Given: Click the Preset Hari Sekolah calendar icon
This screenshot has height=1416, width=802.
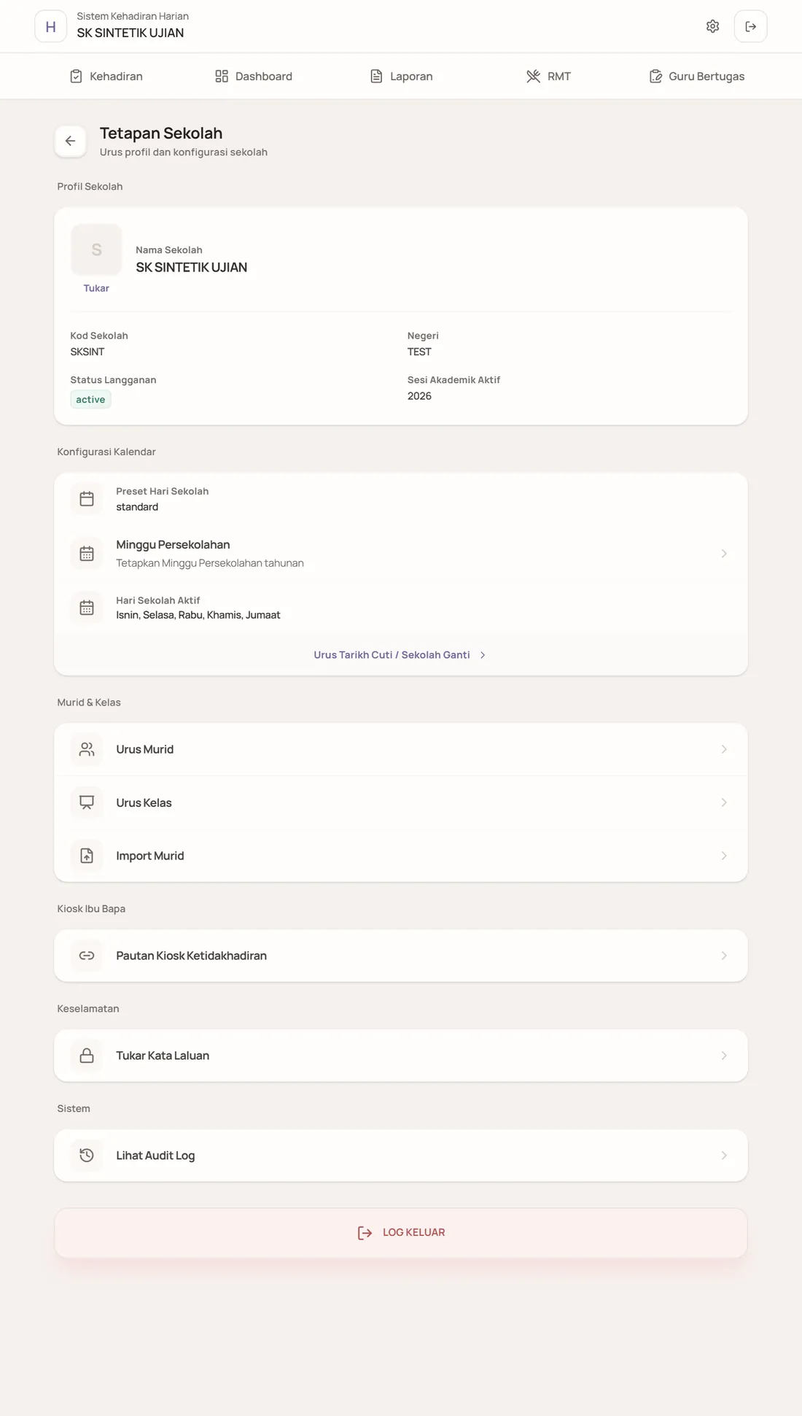Looking at the screenshot, I should point(87,499).
